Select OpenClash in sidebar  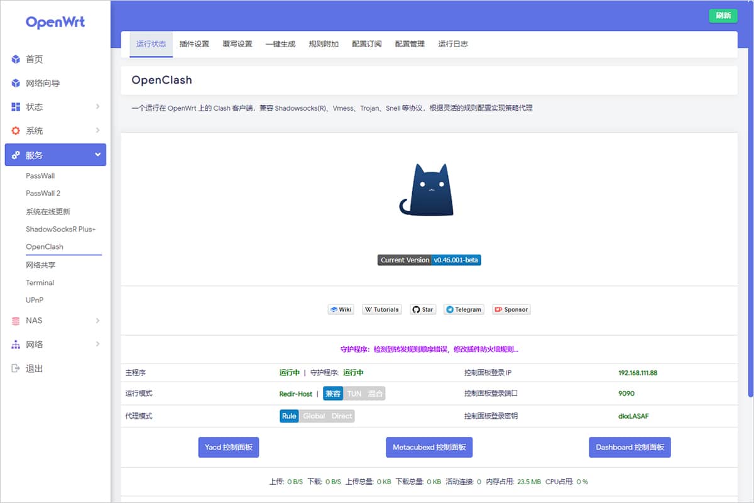(45, 247)
